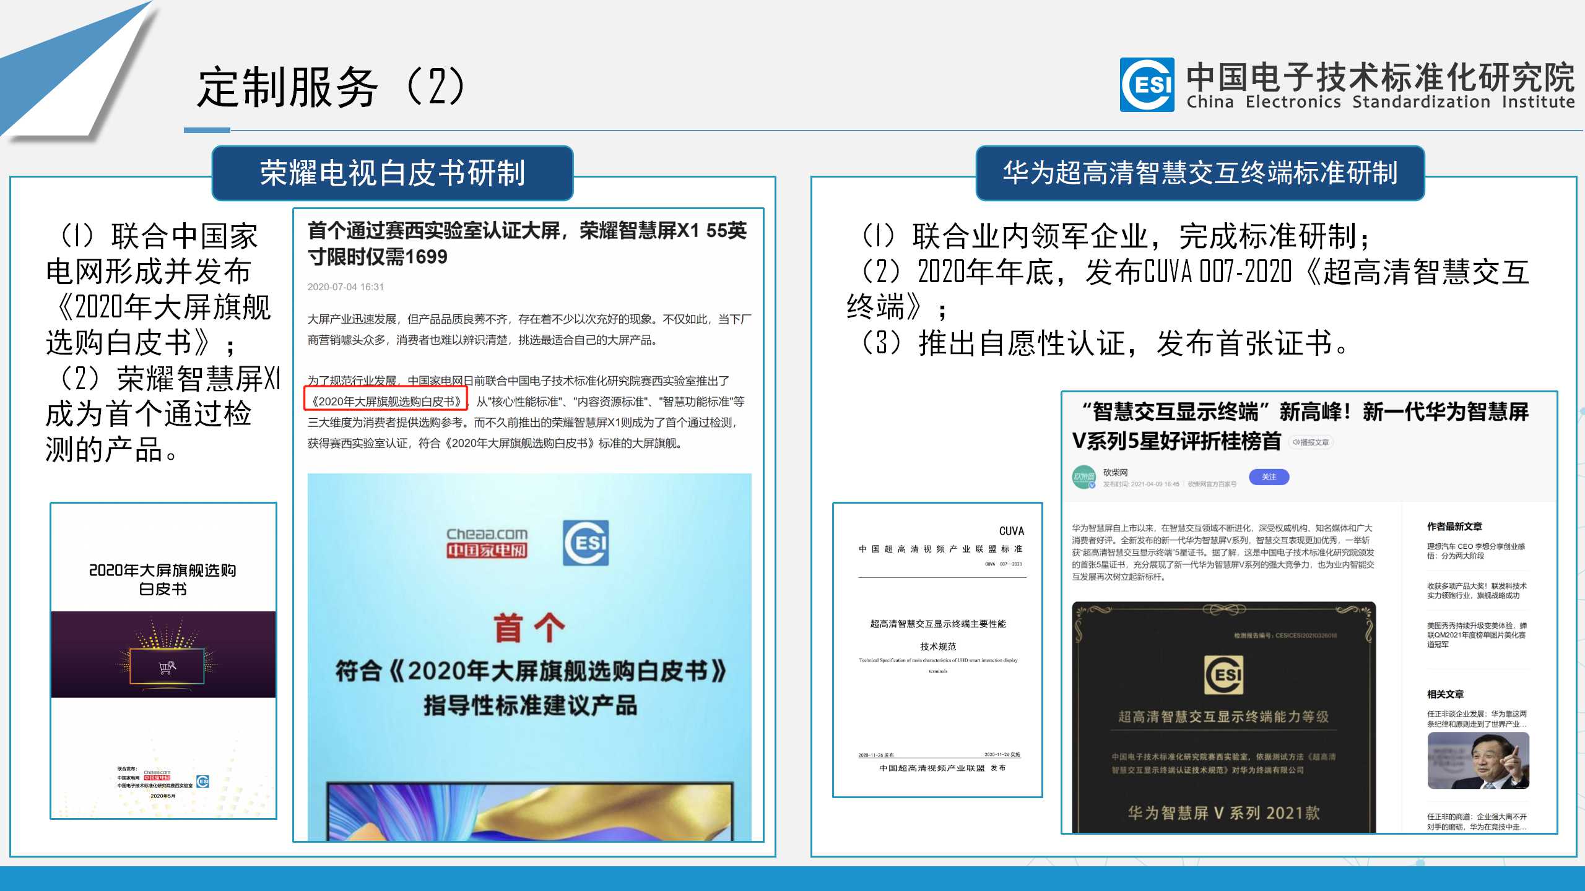Click the 首个 red text in banner

[529, 627]
